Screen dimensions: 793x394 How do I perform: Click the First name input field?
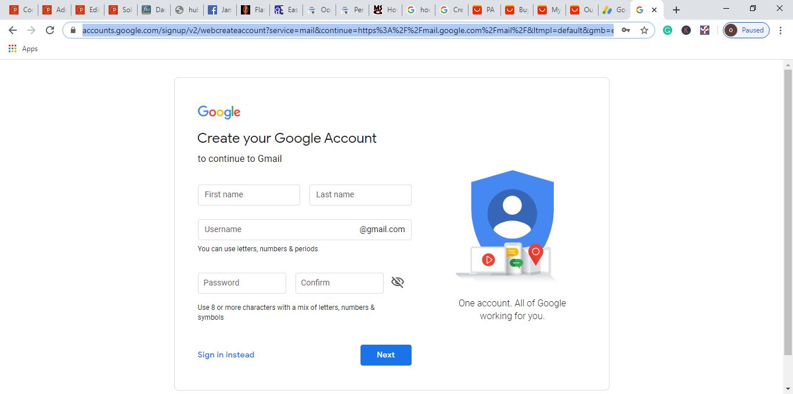(x=248, y=194)
